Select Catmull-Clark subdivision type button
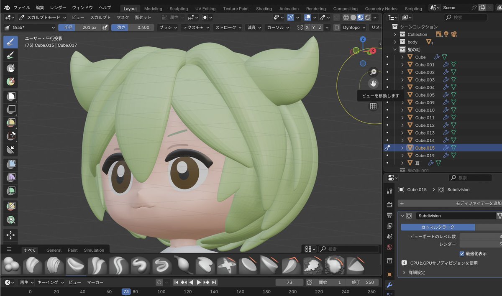The width and height of the screenshot is (502, 296). point(438,227)
